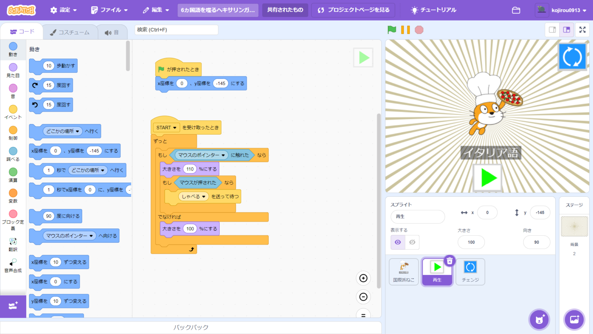Select the チェンジ sprite thumbnail
The image size is (593, 334).
pos(470,272)
